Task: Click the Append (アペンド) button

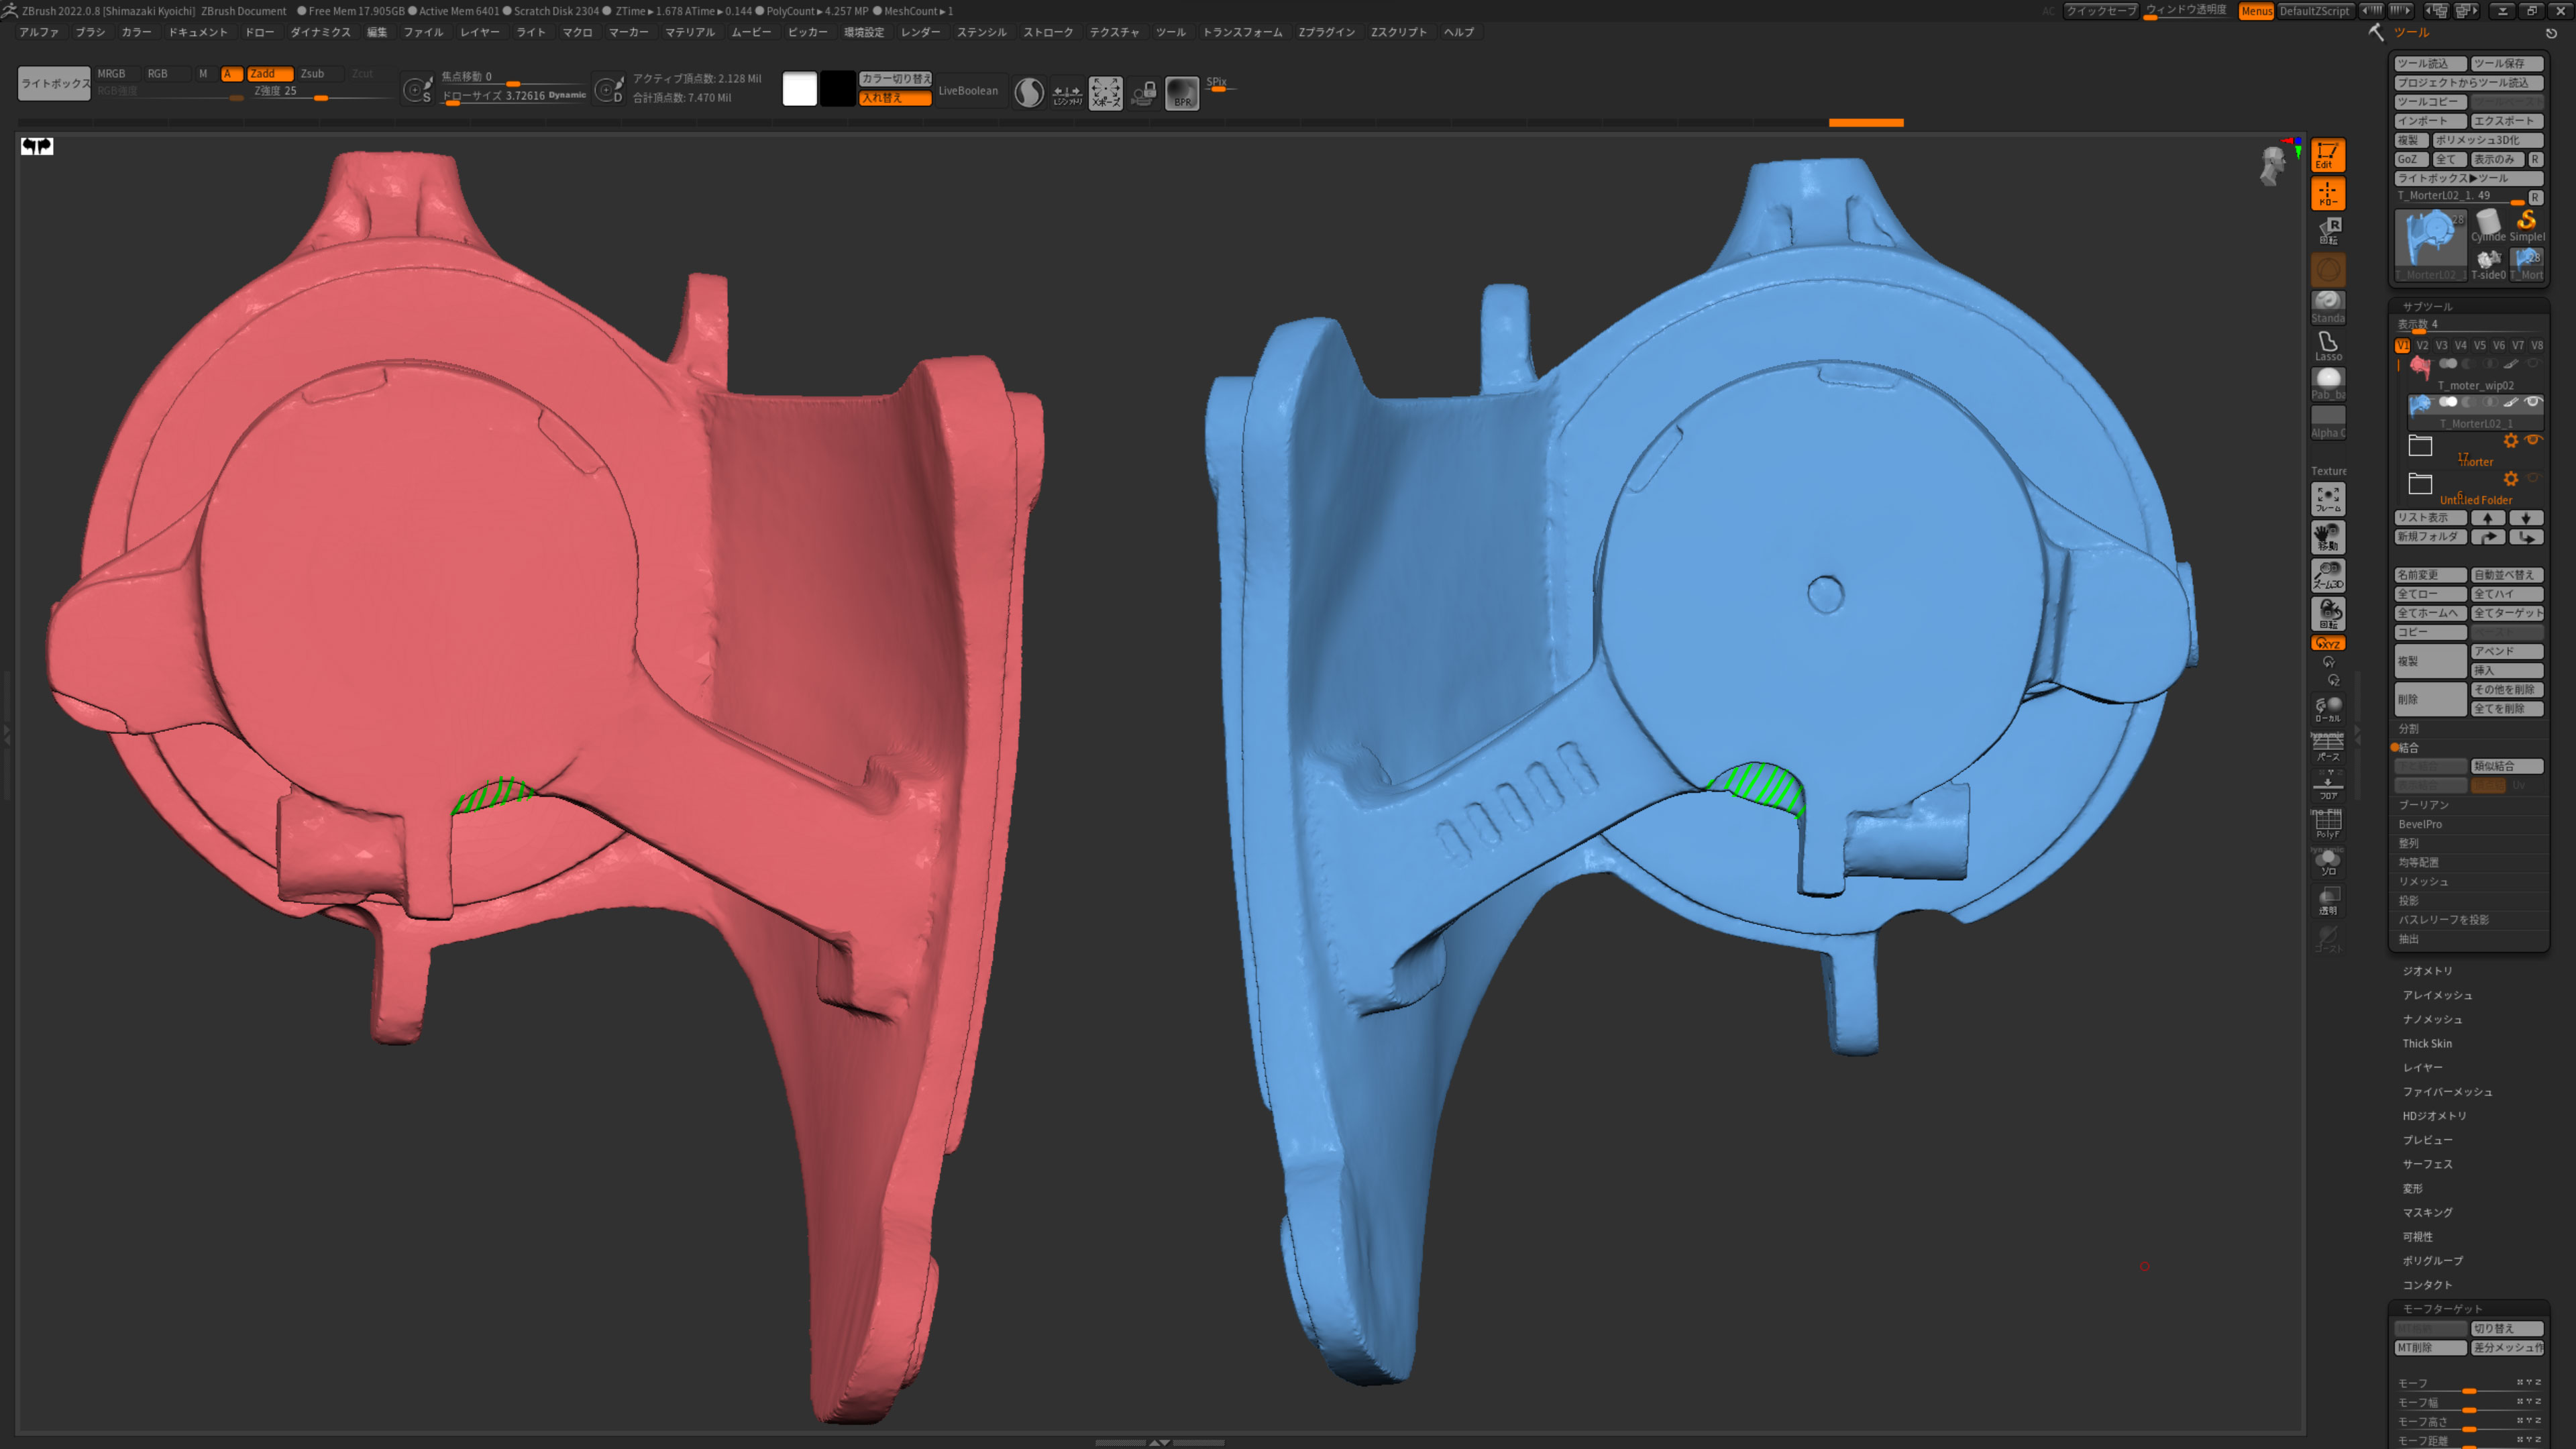Action: coord(2506,651)
